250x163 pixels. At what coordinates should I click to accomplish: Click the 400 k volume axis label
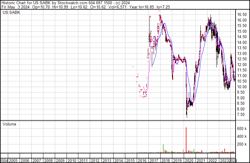click(242, 137)
